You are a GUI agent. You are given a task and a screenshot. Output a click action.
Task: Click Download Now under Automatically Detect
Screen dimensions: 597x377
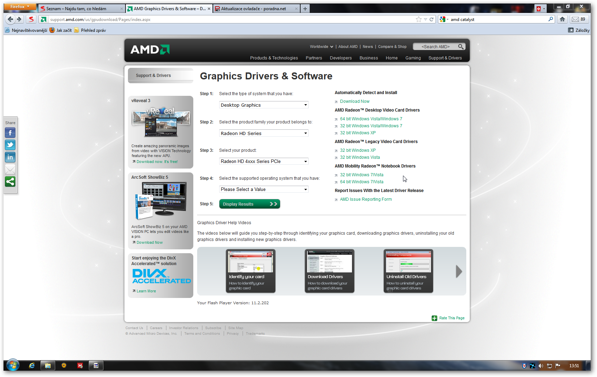coord(354,101)
